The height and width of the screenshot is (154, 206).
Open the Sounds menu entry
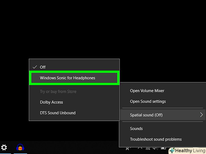pyautogui.click(x=163, y=129)
